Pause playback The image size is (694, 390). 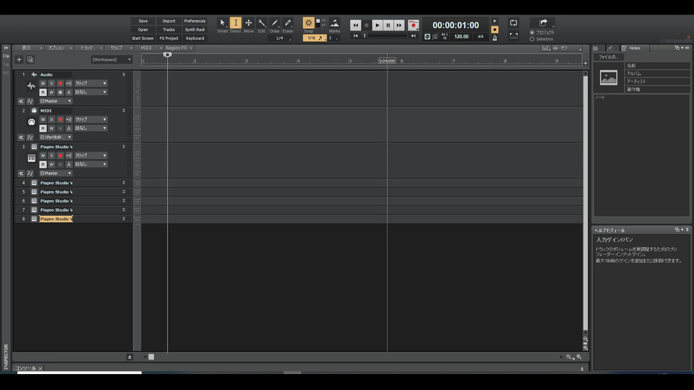pyautogui.click(x=388, y=25)
